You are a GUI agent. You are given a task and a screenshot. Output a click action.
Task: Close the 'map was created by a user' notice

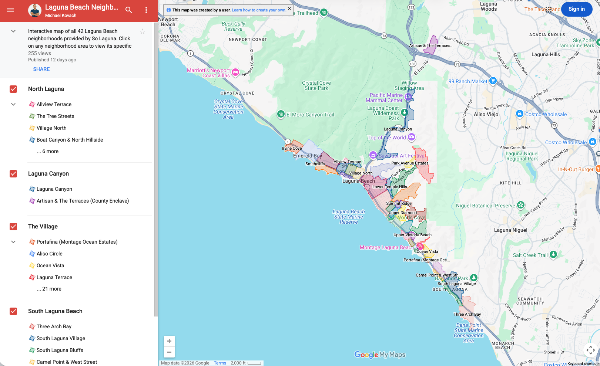tap(289, 9)
